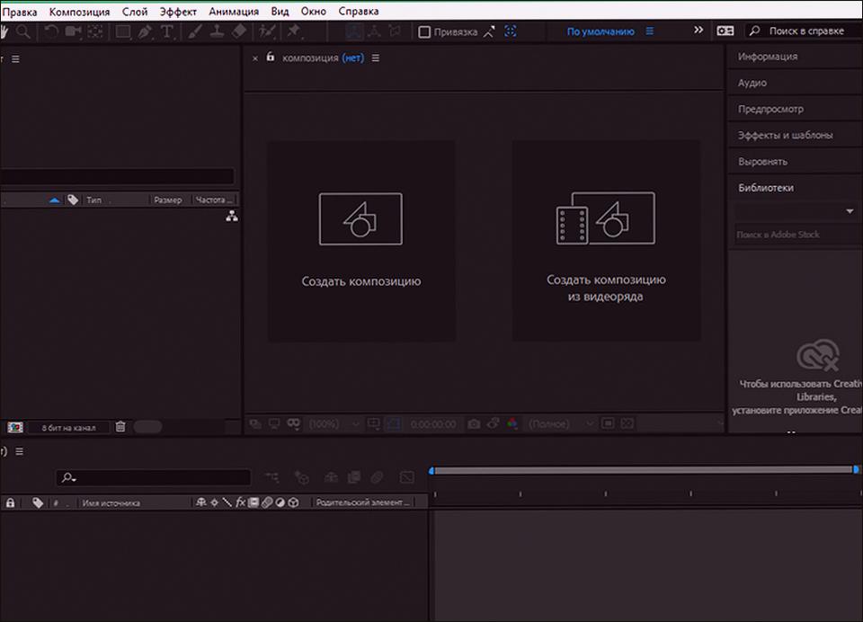This screenshot has height=622, width=863.
Task: Open the Окно menu
Action: pyautogui.click(x=313, y=11)
